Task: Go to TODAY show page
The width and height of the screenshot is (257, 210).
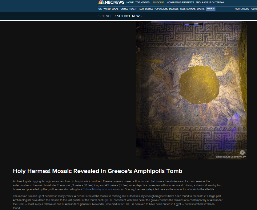Action: coord(254,9)
